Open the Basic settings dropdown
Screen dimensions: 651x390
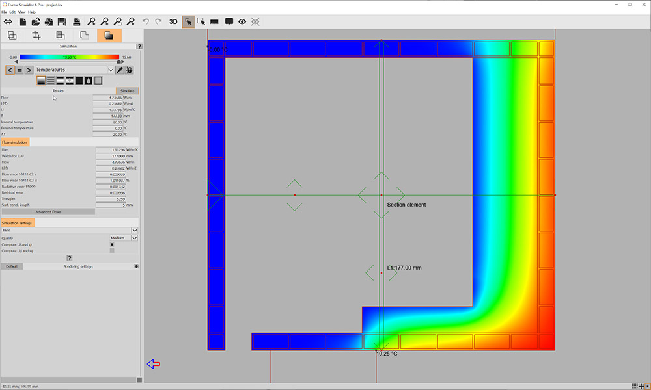tap(133, 230)
